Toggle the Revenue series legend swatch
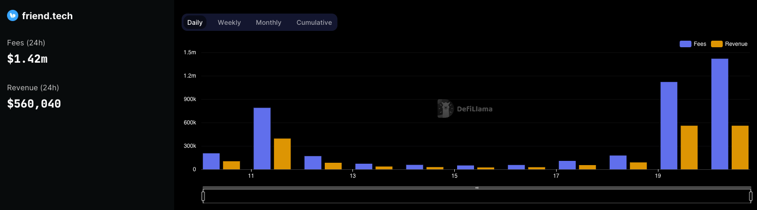This screenshot has width=757, height=210. click(717, 44)
